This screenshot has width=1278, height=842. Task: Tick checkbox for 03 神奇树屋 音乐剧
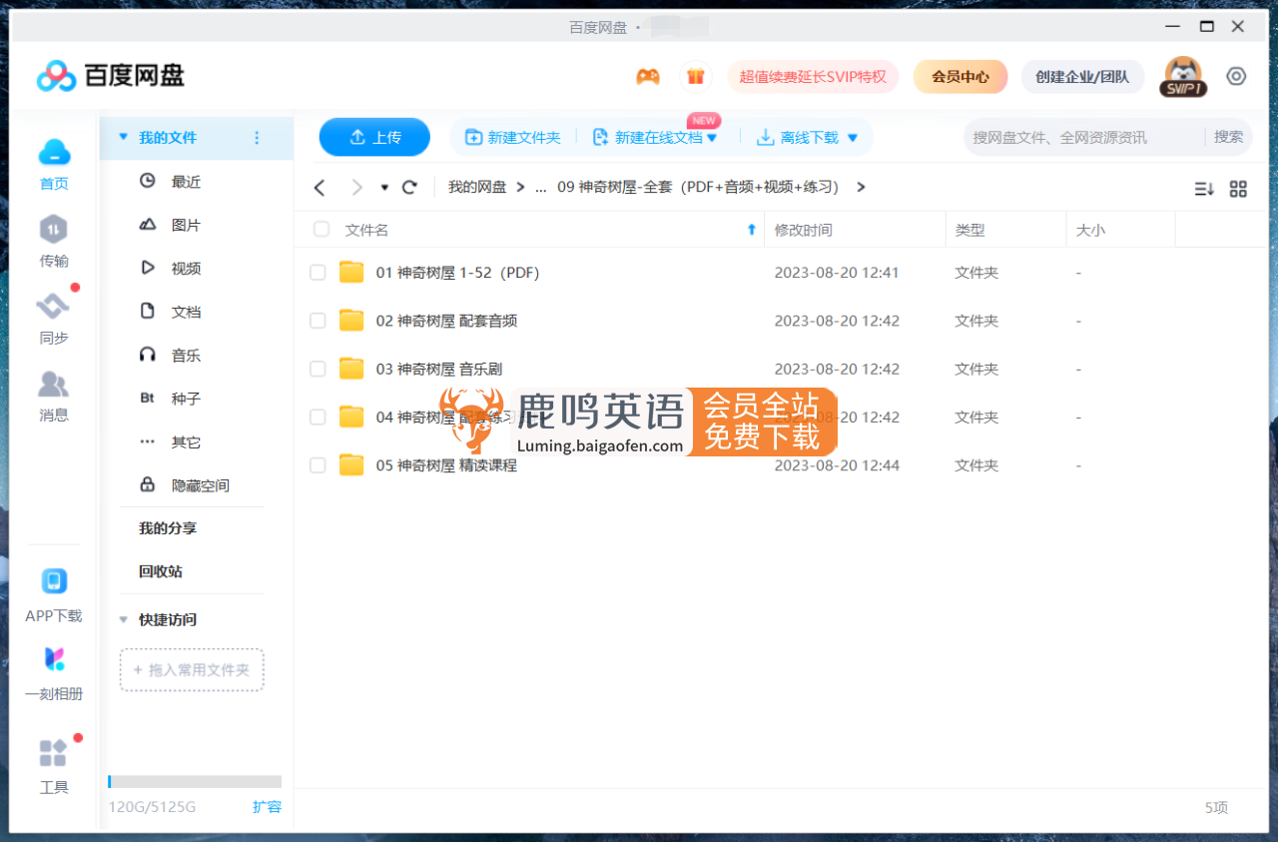point(318,369)
